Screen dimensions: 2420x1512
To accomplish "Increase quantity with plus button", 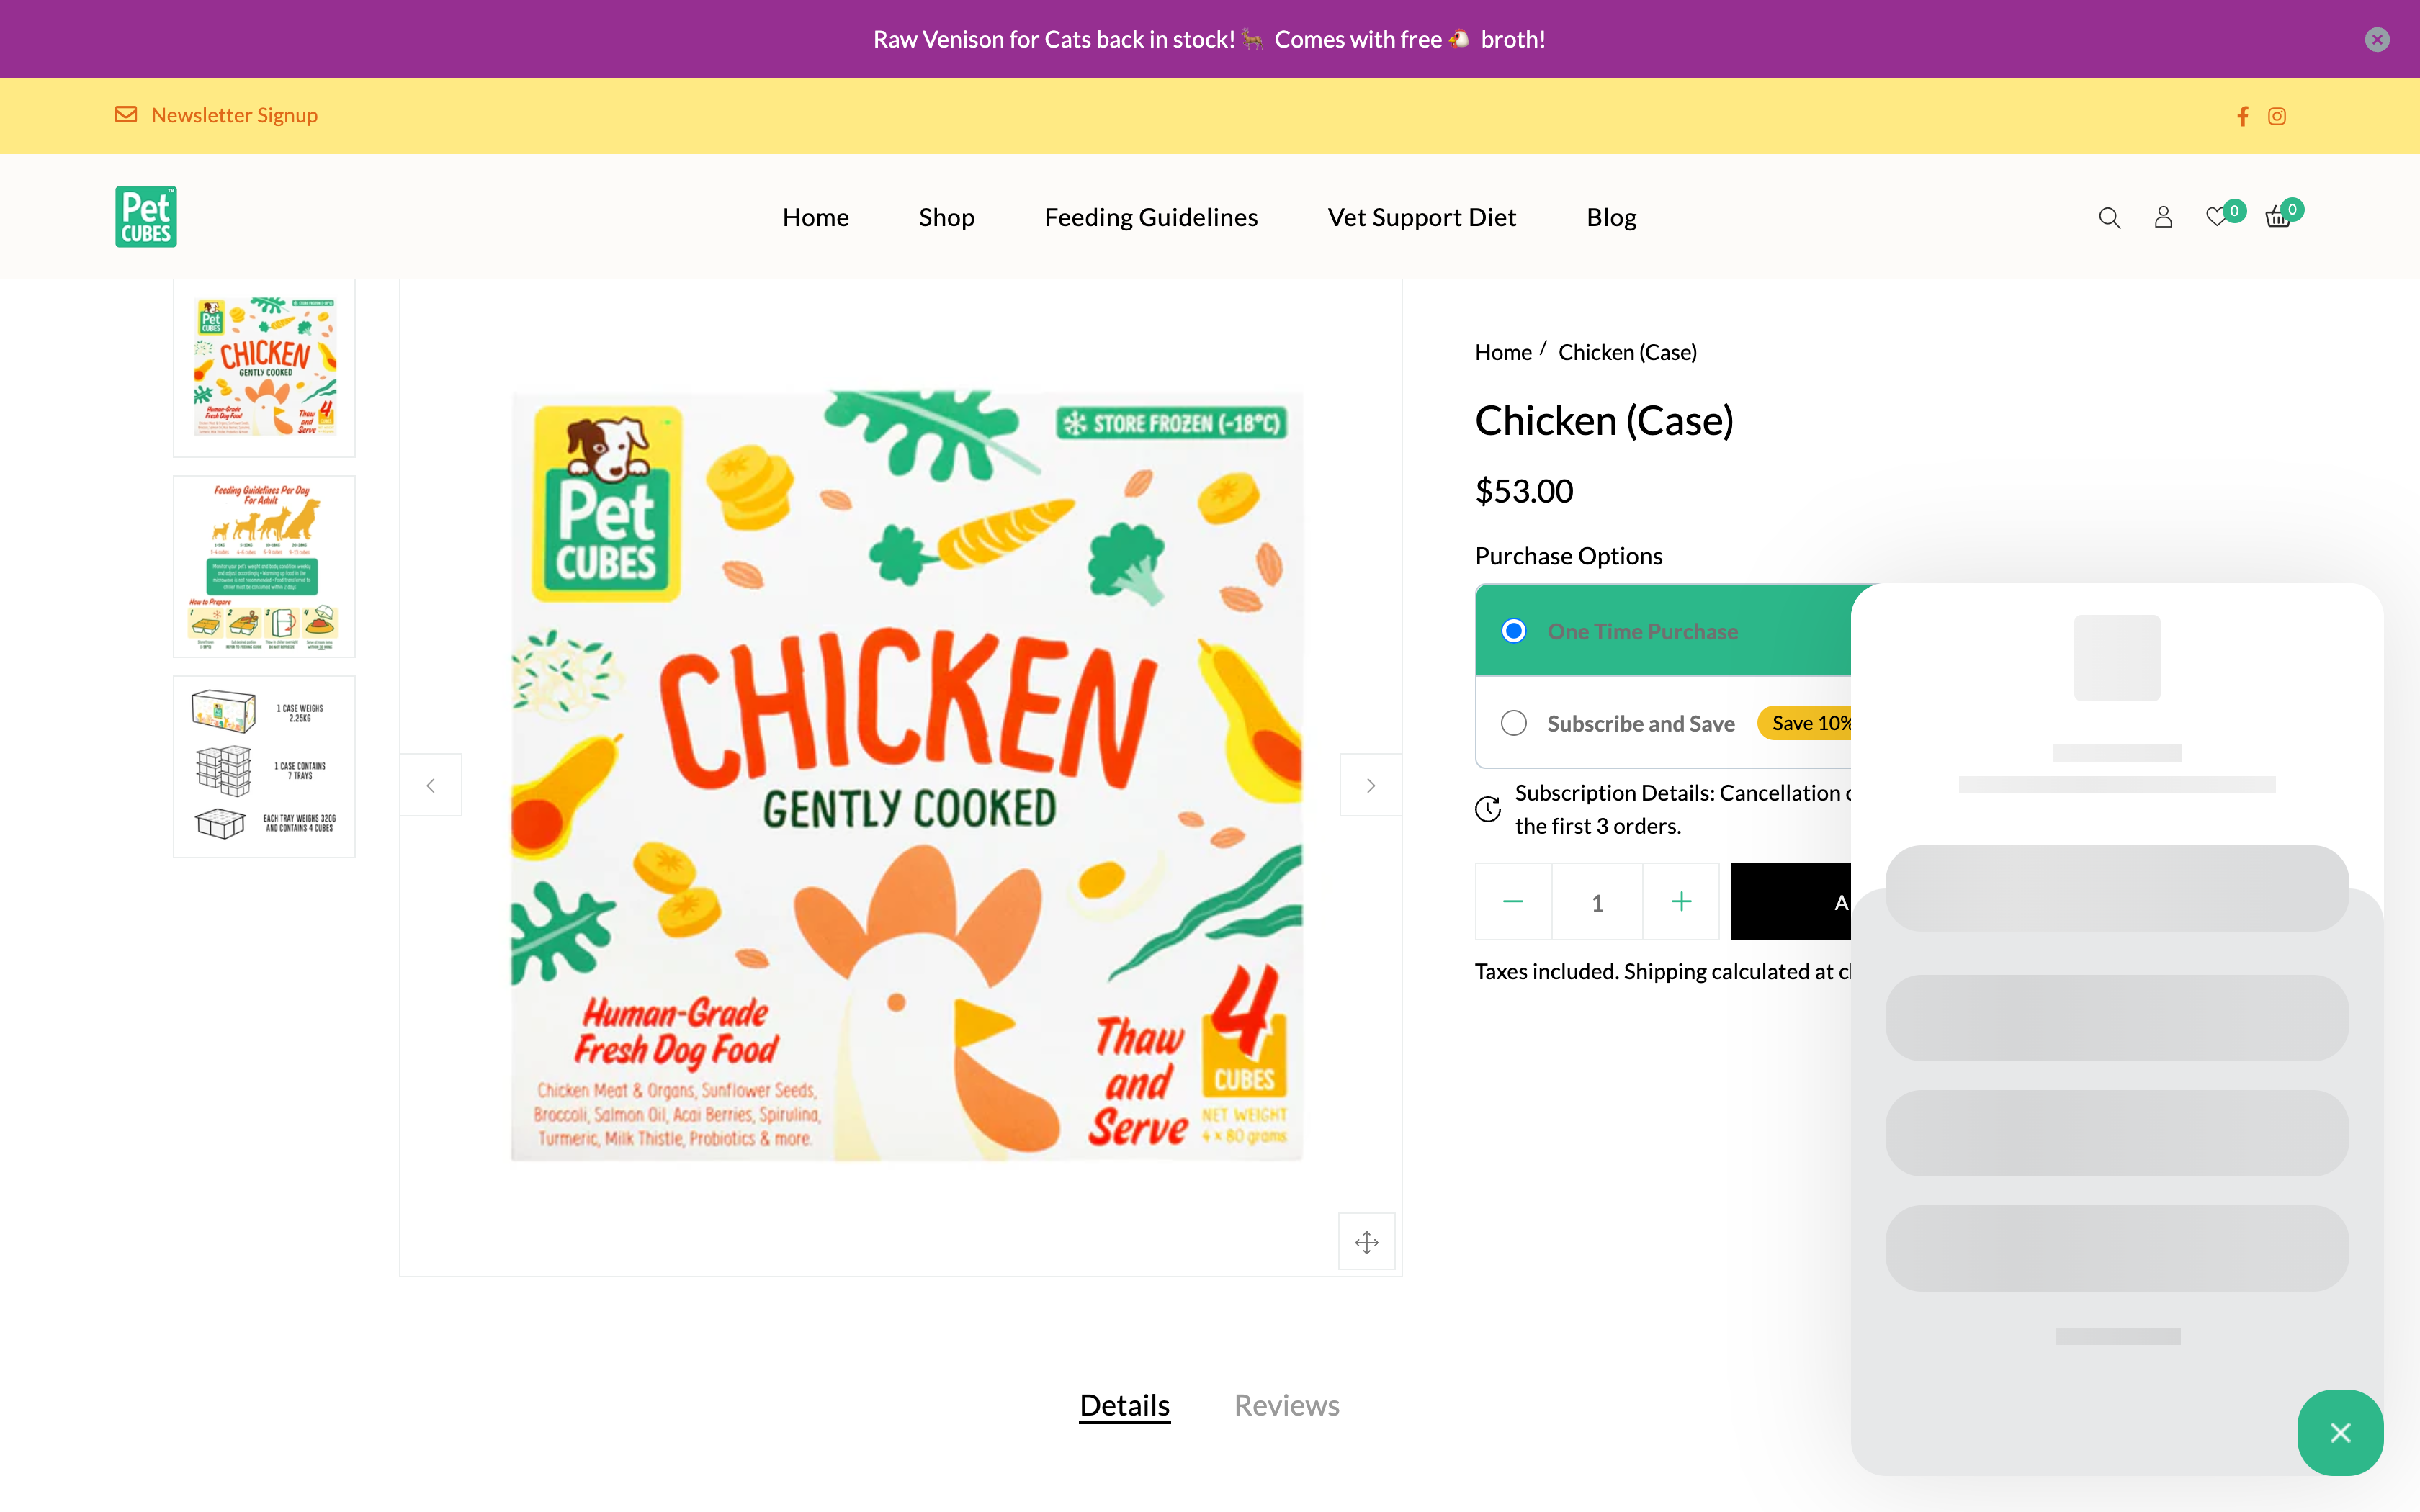I will point(1681,902).
